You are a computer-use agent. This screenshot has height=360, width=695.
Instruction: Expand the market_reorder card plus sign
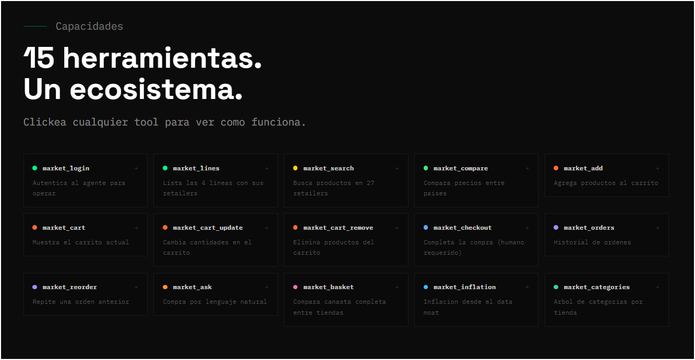(137, 287)
